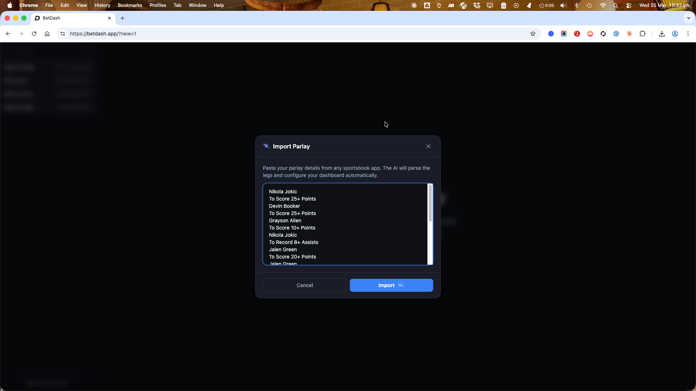Click the Time Machine menu bar icon

pyautogui.click(x=589, y=5)
